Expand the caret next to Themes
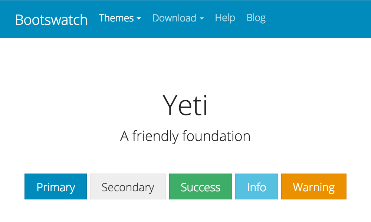The image size is (371, 222). [x=139, y=18]
